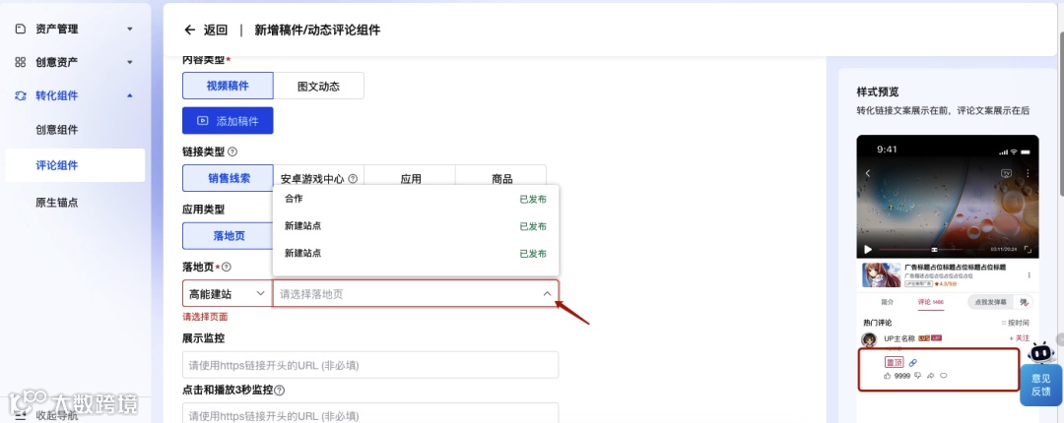Click the 样式预览 heading
Screen dimensions: 1064x423
[878, 91]
